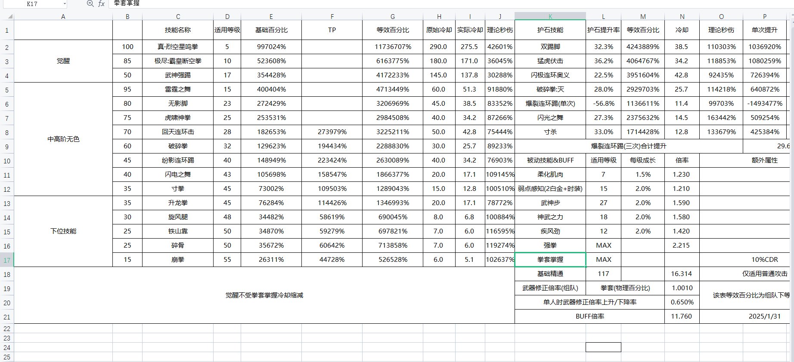
Task: Click the 雷霆之舞 cell
Action: [x=178, y=89]
